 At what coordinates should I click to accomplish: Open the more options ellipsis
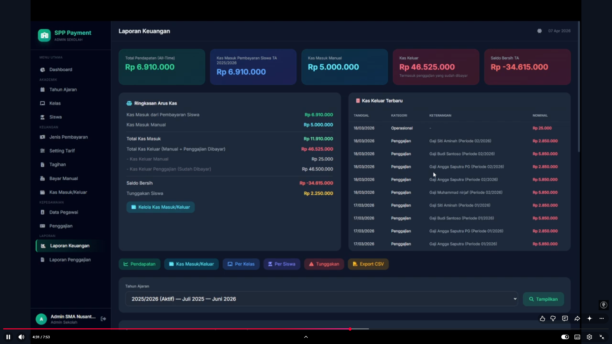tap(601, 319)
